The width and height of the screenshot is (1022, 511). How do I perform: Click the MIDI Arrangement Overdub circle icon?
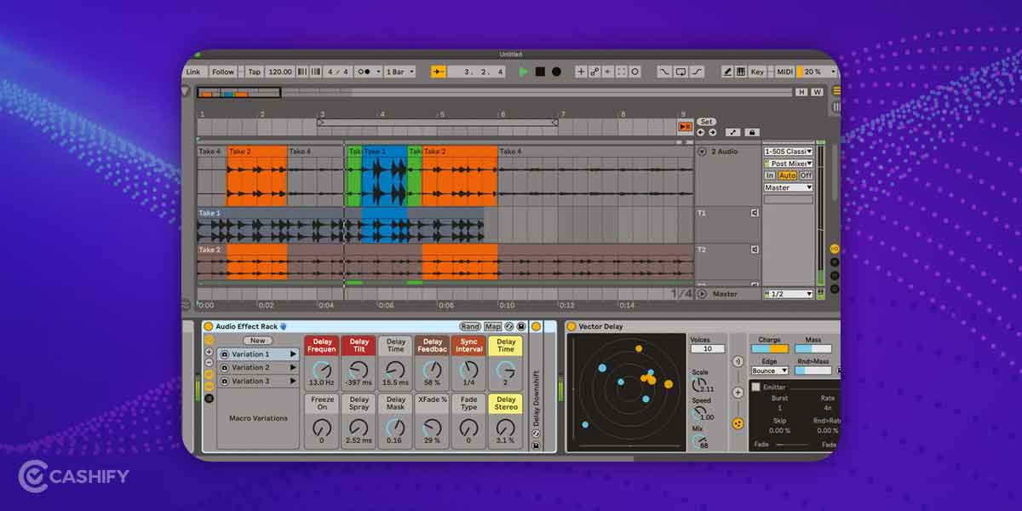[634, 72]
